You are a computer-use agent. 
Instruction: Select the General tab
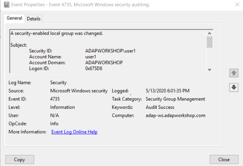click(x=14, y=18)
